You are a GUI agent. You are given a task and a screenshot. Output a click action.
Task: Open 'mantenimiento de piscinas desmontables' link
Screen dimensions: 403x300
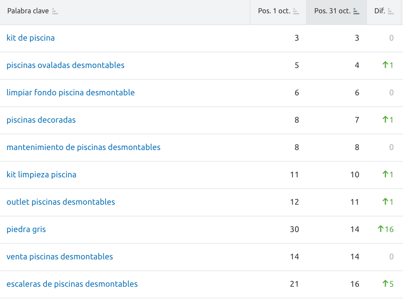tap(83, 147)
